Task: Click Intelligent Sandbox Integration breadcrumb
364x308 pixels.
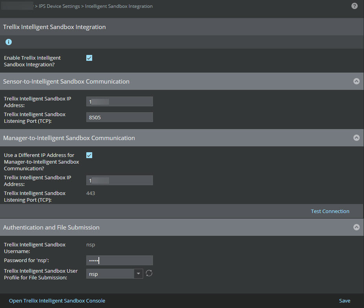Action: [119, 6]
